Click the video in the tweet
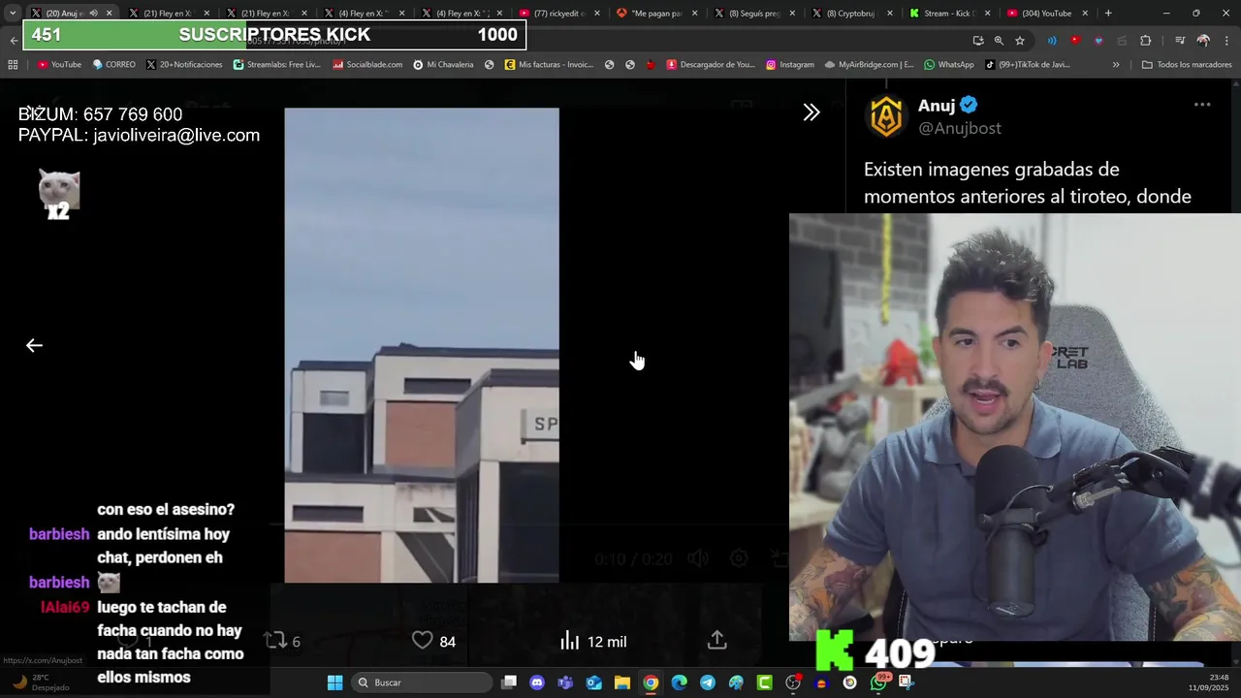 (422, 345)
